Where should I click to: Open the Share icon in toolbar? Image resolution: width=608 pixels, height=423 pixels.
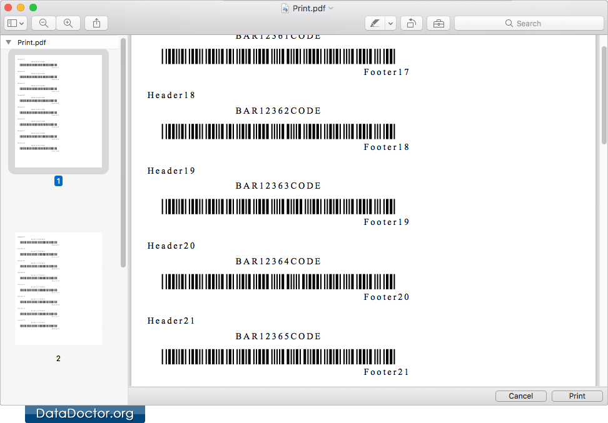click(96, 23)
